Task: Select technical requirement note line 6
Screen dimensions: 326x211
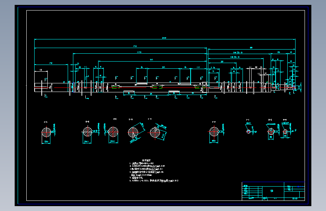Action: [x=154, y=181]
